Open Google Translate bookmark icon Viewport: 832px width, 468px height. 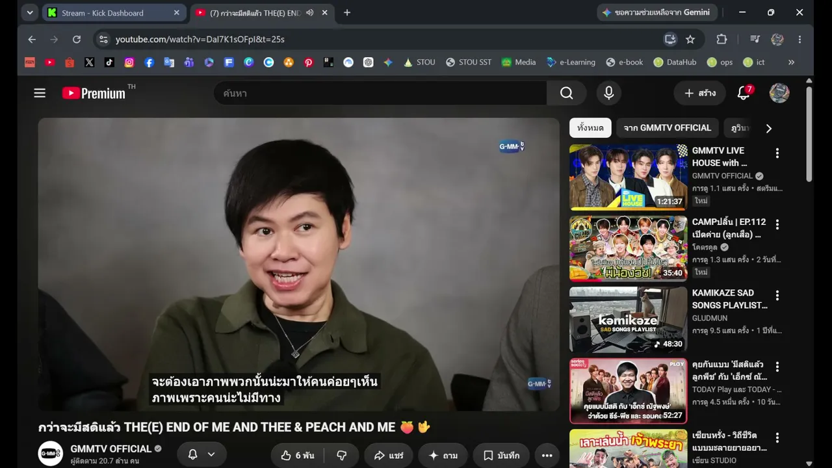tap(169, 62)
